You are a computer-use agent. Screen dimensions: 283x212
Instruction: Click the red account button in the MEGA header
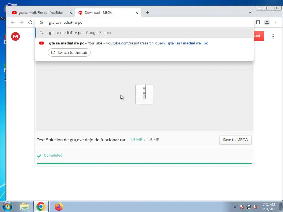259,36
